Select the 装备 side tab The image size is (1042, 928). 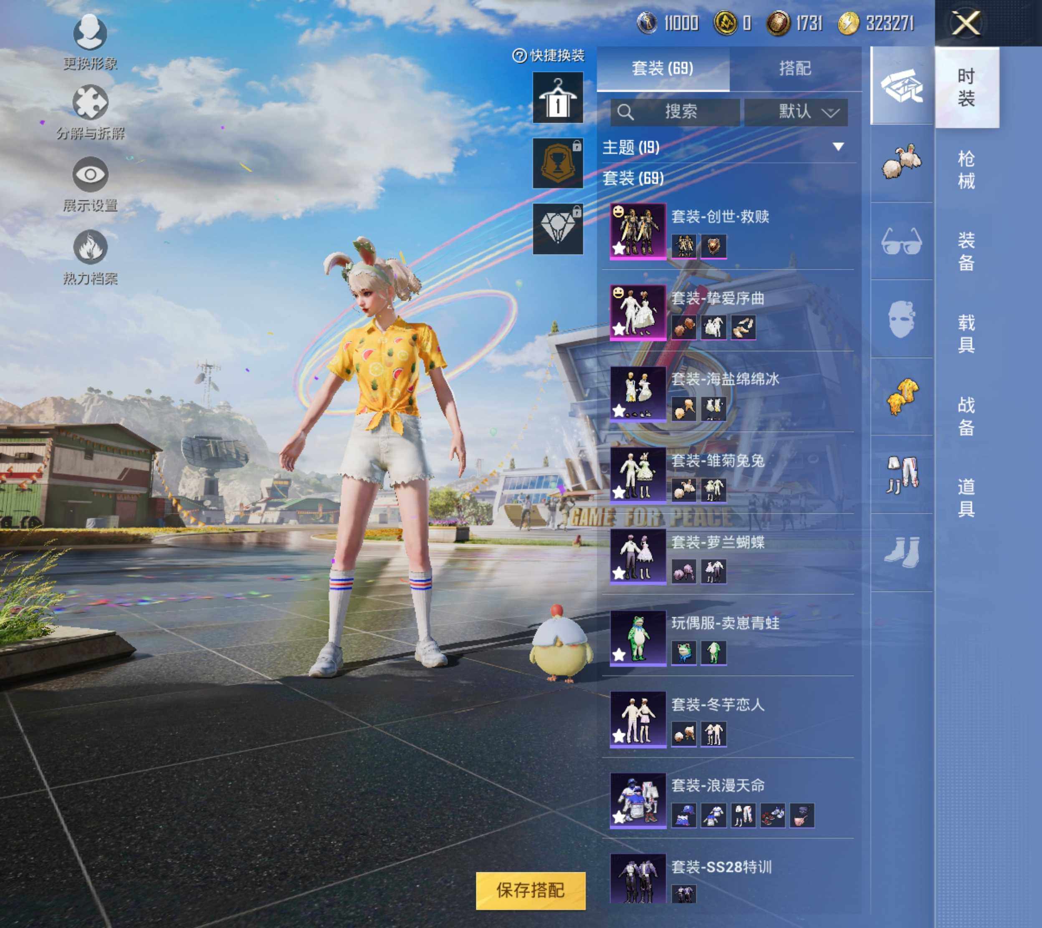[x=966, y=251]
